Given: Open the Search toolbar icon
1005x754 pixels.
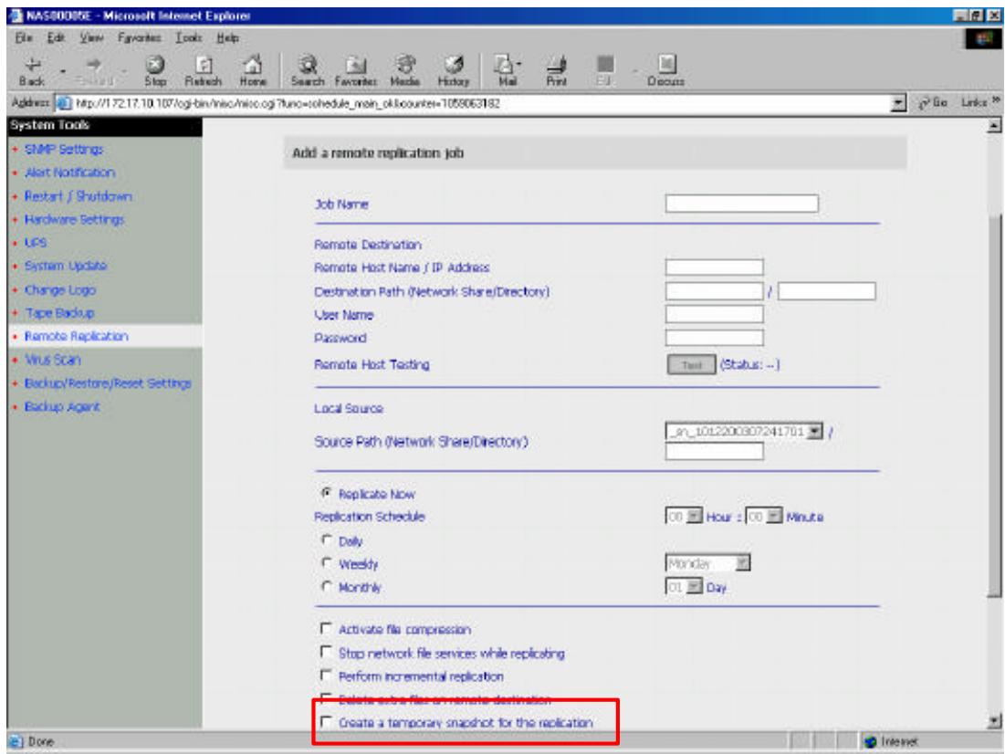Looking at the screenshot, I should click(308, 71).
